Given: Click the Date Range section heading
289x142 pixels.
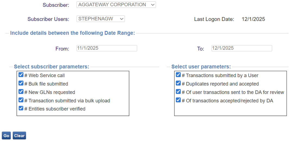Looking at the screenshot, I should point(72,33).
